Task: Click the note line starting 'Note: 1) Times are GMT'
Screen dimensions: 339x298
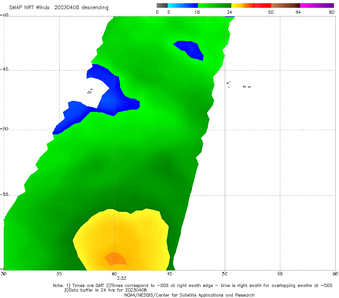Action: (192, 286)
